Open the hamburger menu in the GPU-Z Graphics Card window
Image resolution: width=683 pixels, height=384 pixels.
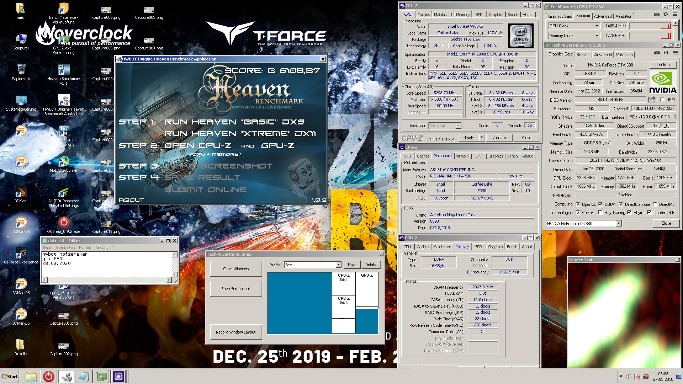click(675, 53)
